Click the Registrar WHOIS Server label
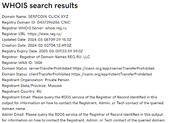 click(23, 28)
